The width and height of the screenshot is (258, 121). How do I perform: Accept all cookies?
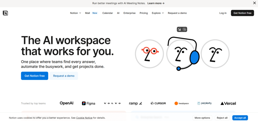[240, 118]
